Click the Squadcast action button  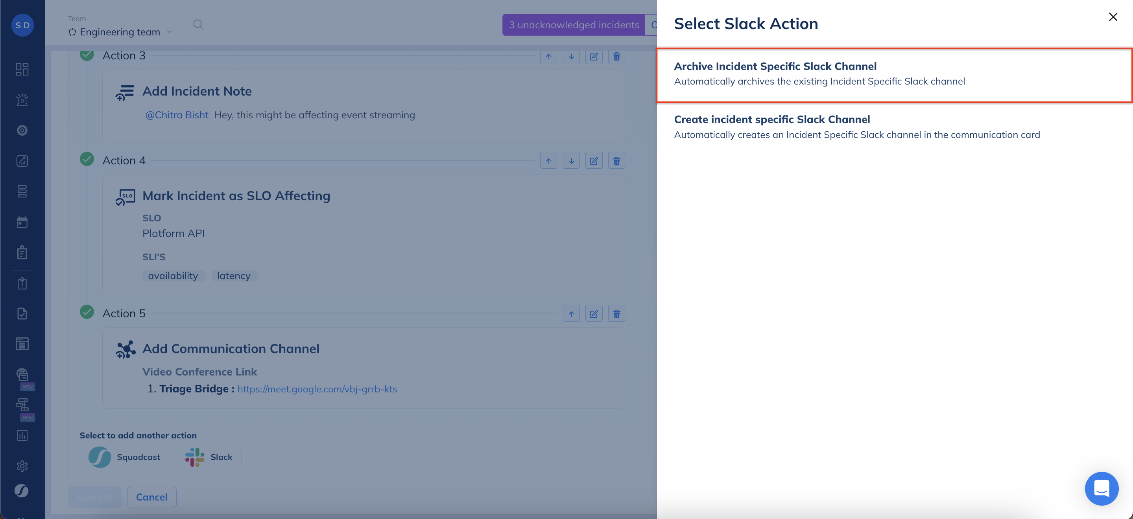click(124, 457)
